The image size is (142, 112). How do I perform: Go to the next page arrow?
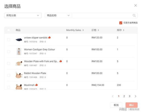click(135, 96)
